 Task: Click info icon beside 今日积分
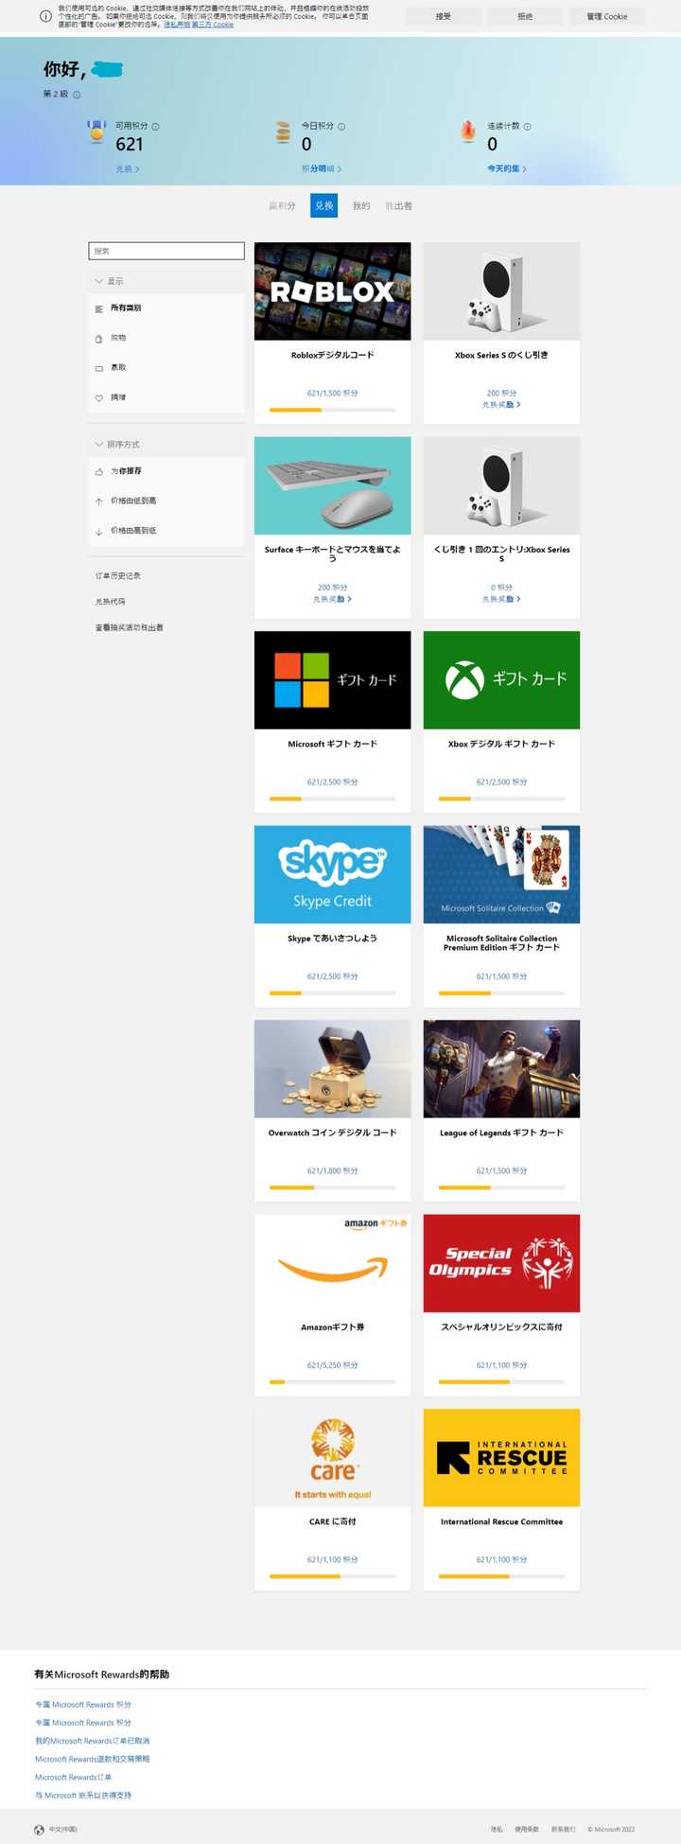tap(341, 126)
